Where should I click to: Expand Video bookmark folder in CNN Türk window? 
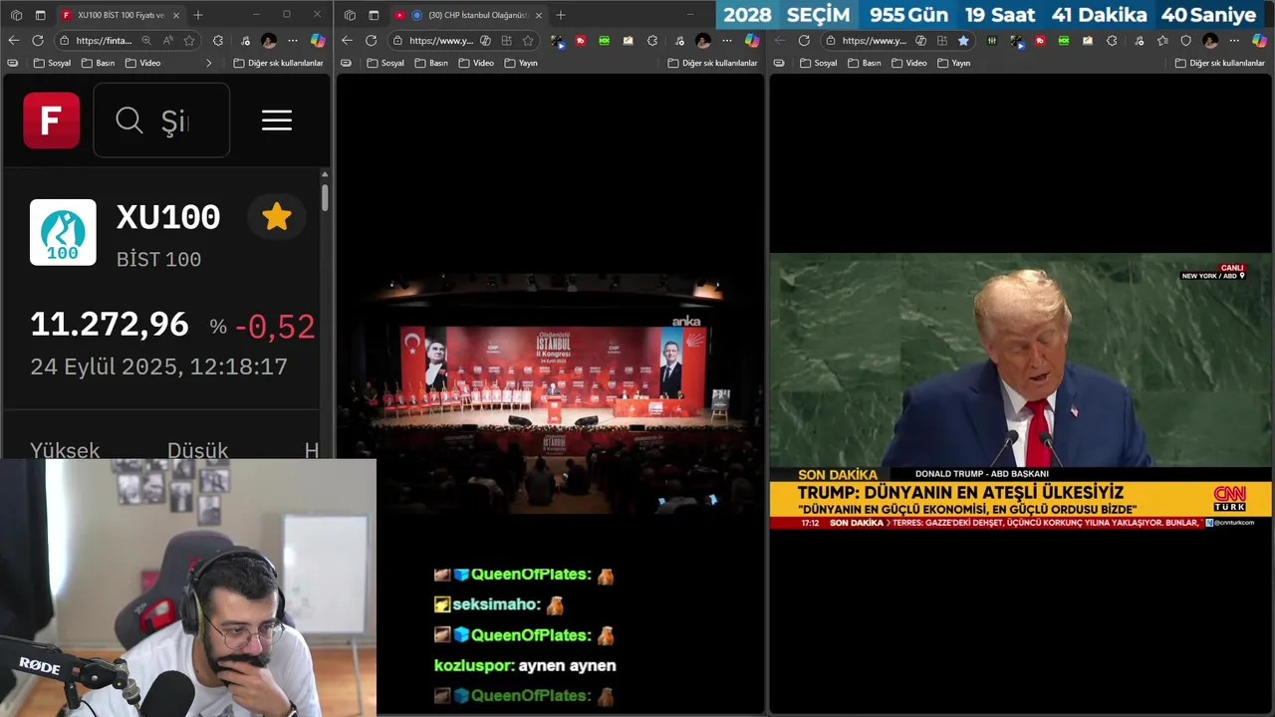[x=909, y=63]
